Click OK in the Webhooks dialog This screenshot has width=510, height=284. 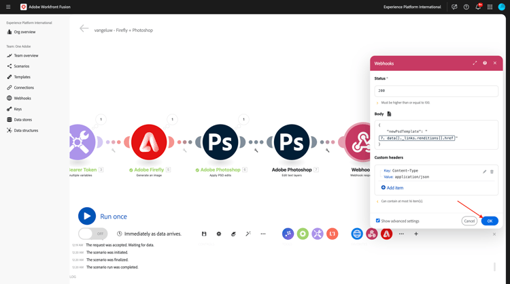[490, 221]
